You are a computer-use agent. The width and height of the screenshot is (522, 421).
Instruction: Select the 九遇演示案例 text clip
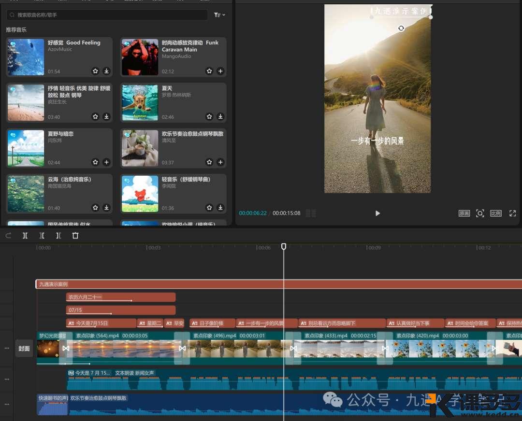[279, 284]
